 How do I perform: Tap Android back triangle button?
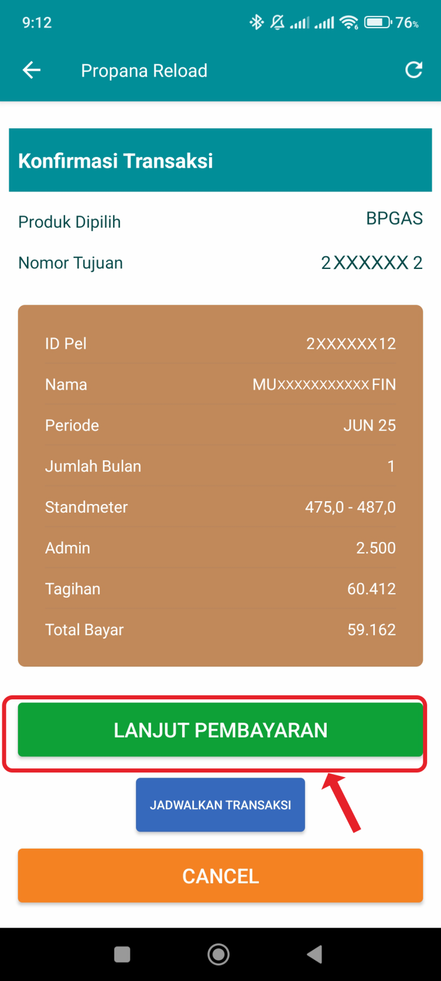point(314,954)
